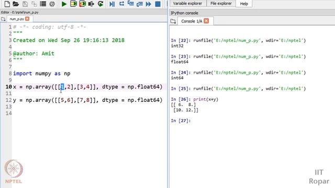Click the In [25] runfile console entry
Image resolution: width=335 pixels, height=188 pixels.
(239, 88)
